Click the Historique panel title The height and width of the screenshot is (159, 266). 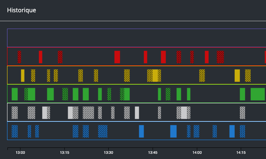tap(22, 10)
